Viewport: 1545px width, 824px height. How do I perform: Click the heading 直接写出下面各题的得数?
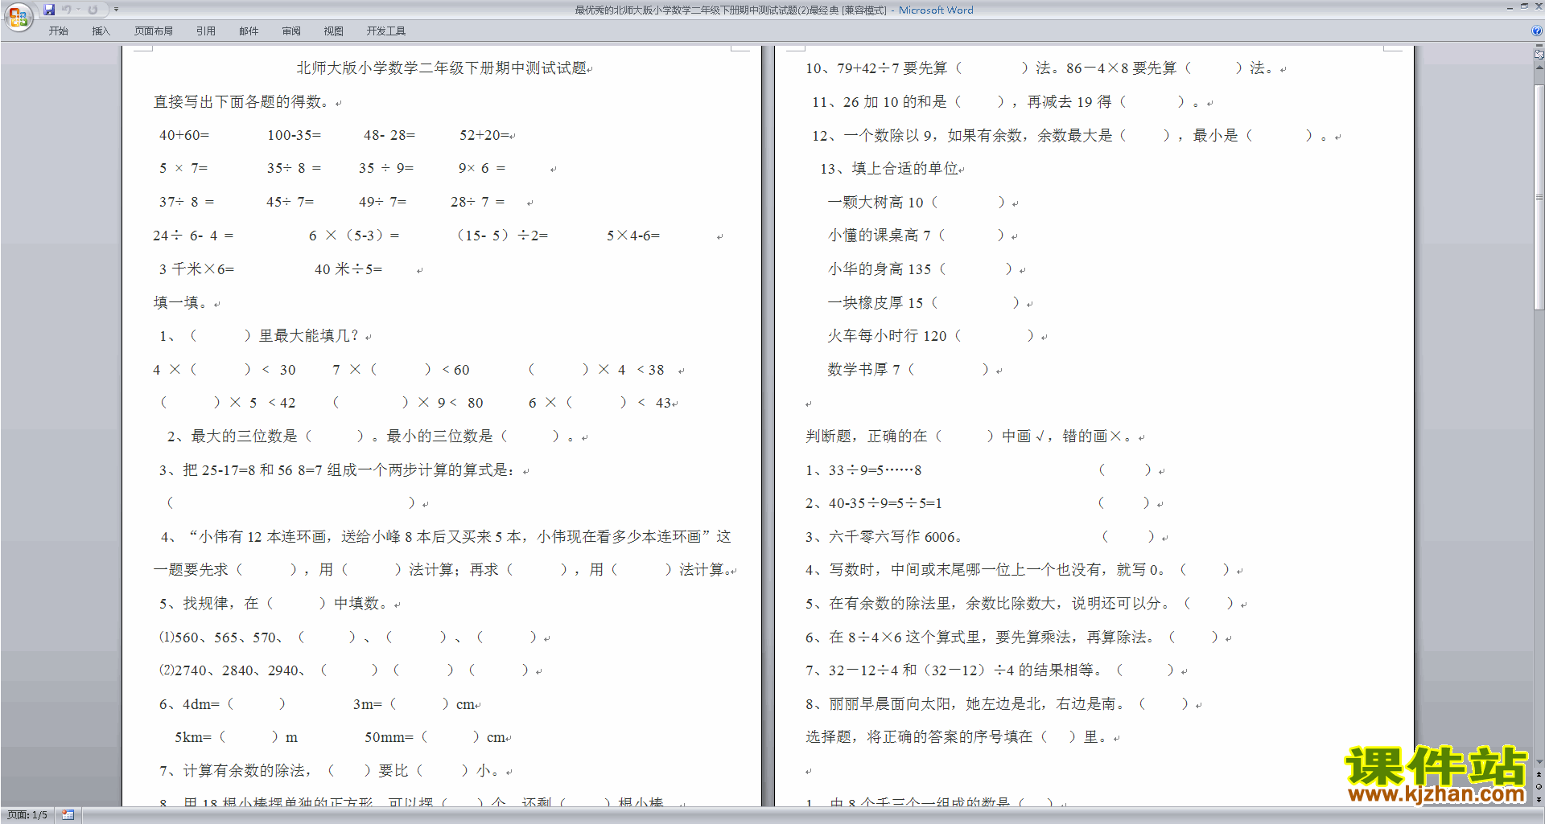241,102
